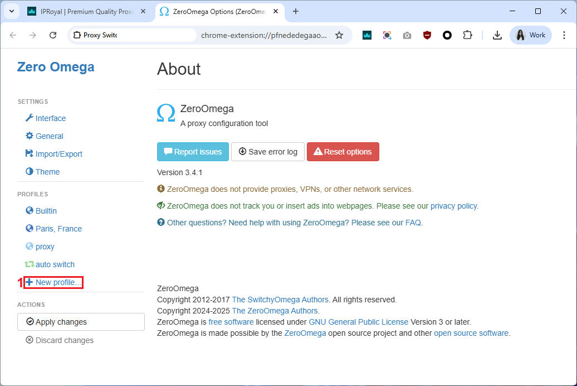
Task: Open the camera screenshot extension icon
Action: [x=407, y=35]
